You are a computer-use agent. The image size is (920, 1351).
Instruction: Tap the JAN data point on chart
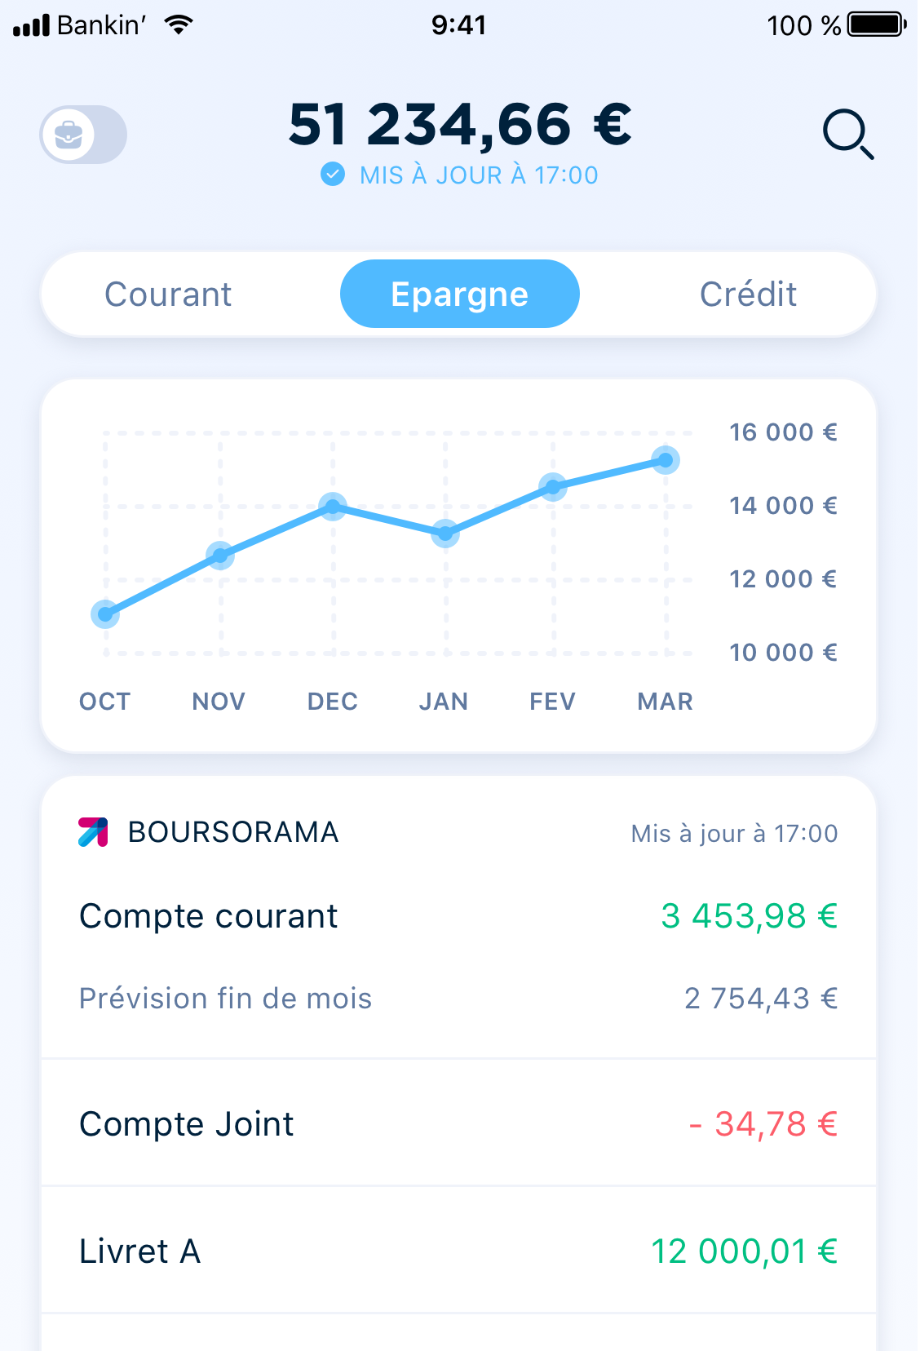click(445, 534)
